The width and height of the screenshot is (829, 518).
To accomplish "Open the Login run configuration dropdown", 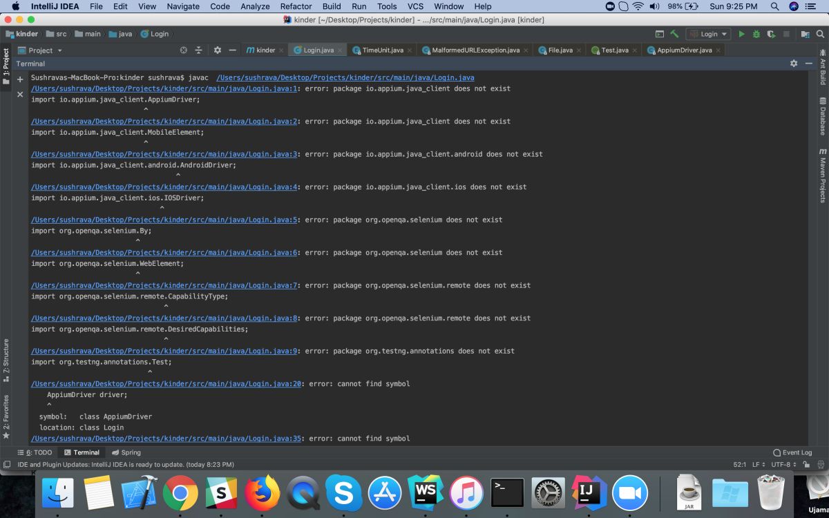I will click(x=708, y=34).
